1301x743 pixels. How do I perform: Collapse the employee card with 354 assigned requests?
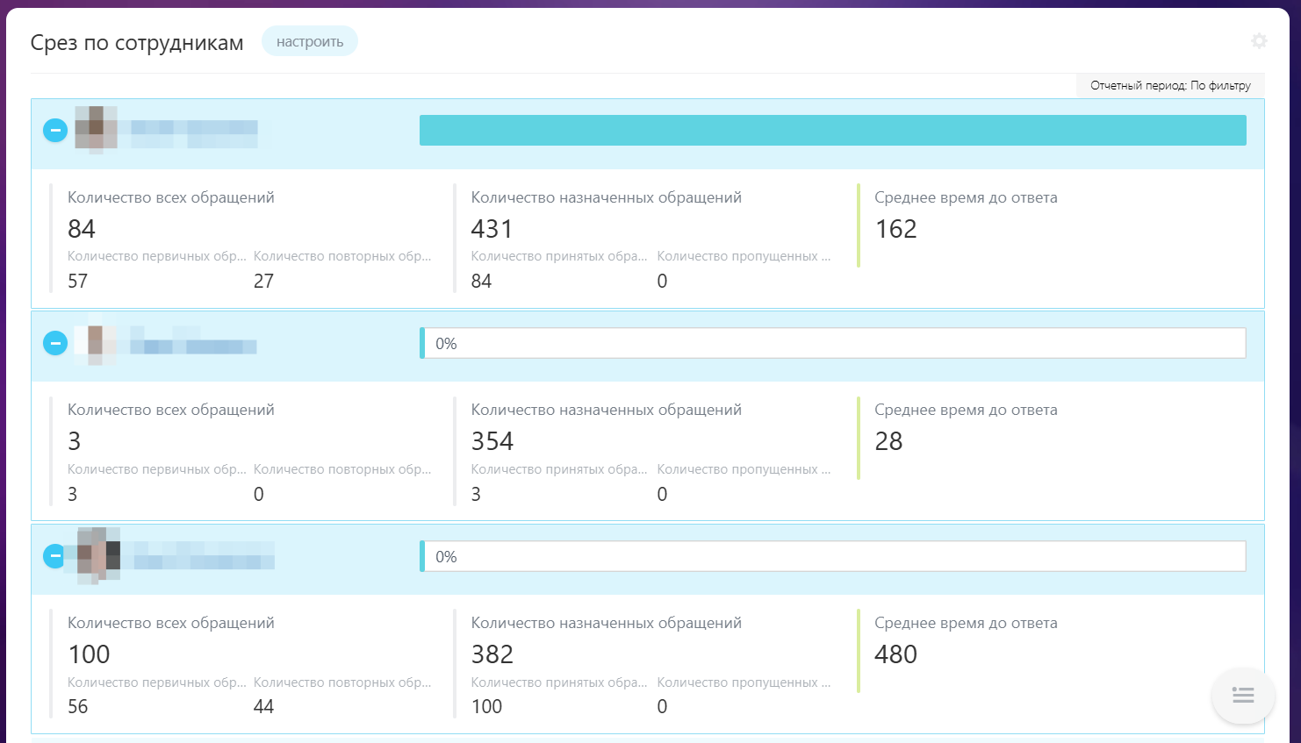(x=55, y=343)
